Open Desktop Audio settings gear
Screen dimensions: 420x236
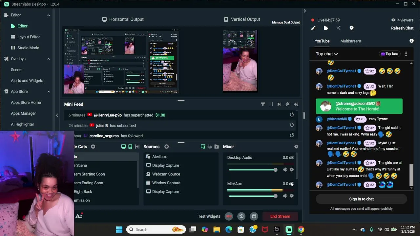coord(292,170)
